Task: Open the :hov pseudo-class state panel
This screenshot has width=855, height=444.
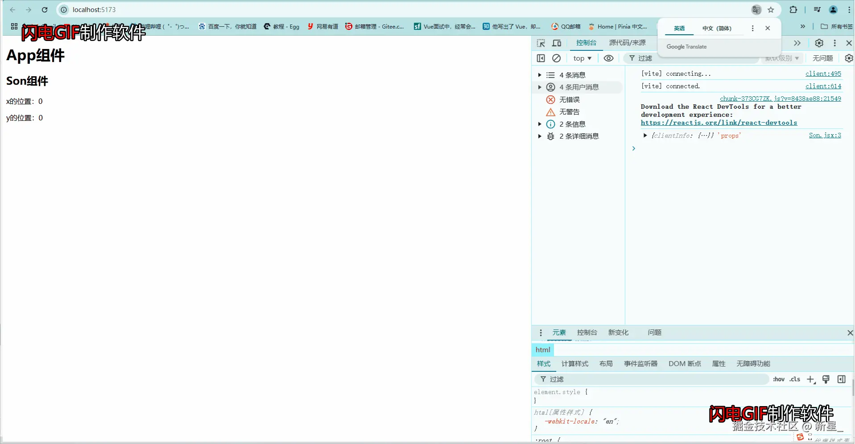Action: point(778,379)
